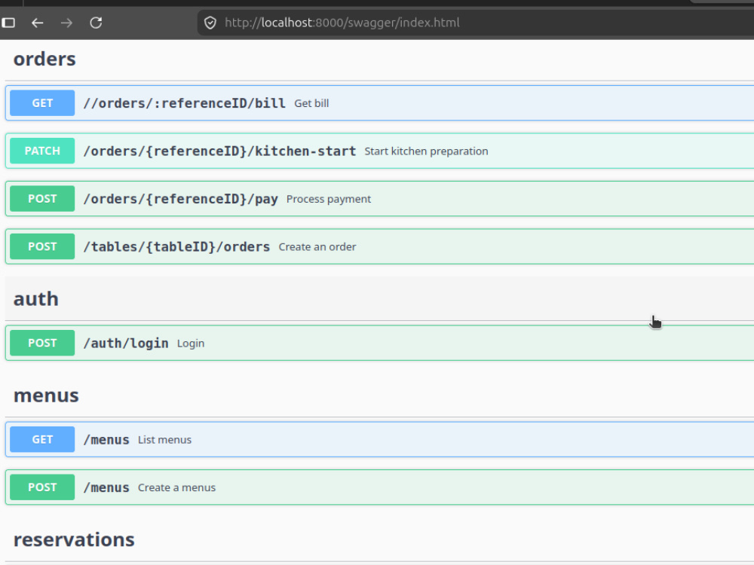This screenshot has width=754, height=565.
Task: Open the /auth/login endpoint path
Action: [x=126, y=343]
